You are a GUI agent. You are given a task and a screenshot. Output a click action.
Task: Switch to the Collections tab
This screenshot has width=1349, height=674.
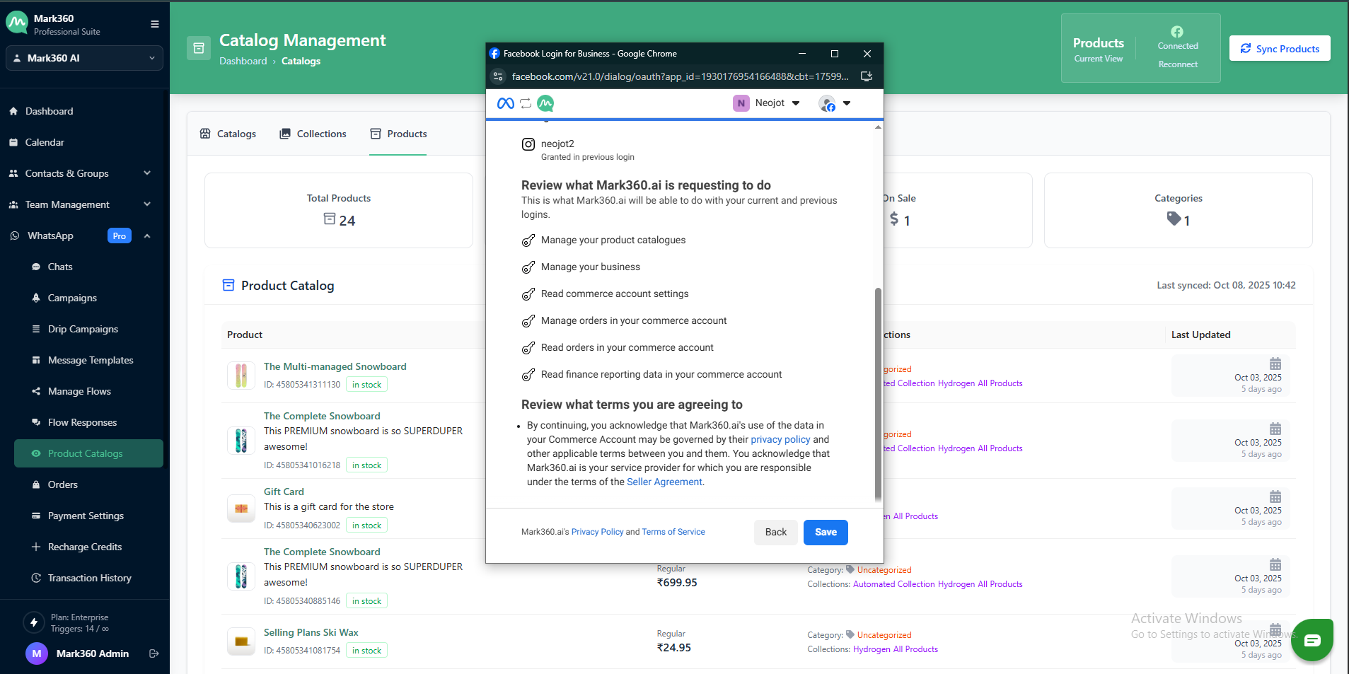point(313,134)
